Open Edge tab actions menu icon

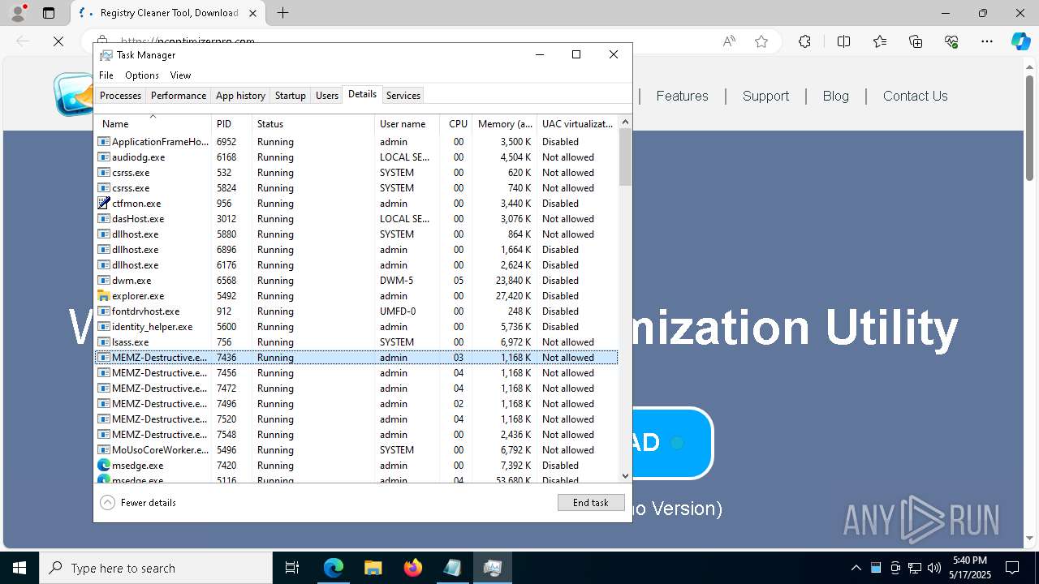click(49, 13)
